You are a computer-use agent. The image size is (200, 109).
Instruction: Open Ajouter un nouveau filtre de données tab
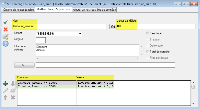(x=94, y=10)
